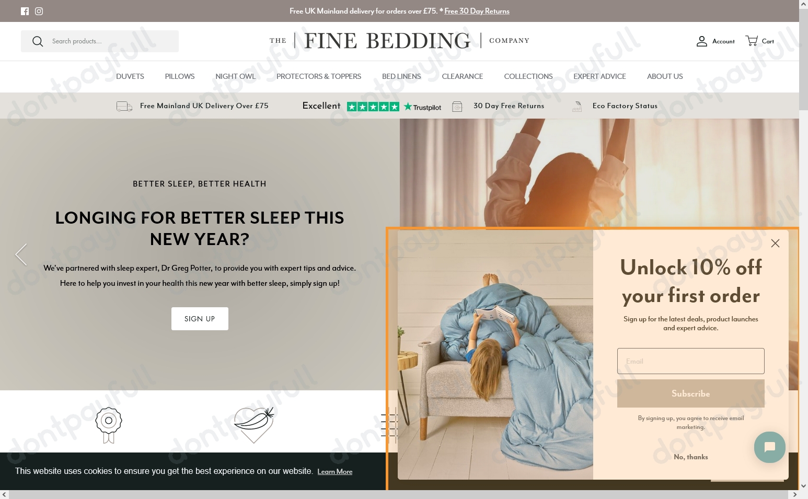Go to previous hero slide arrow

pos(21,255)
